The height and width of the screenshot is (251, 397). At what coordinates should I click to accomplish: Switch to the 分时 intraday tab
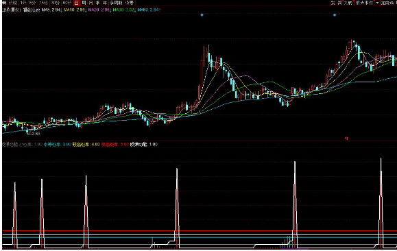[x=12, y=3]
